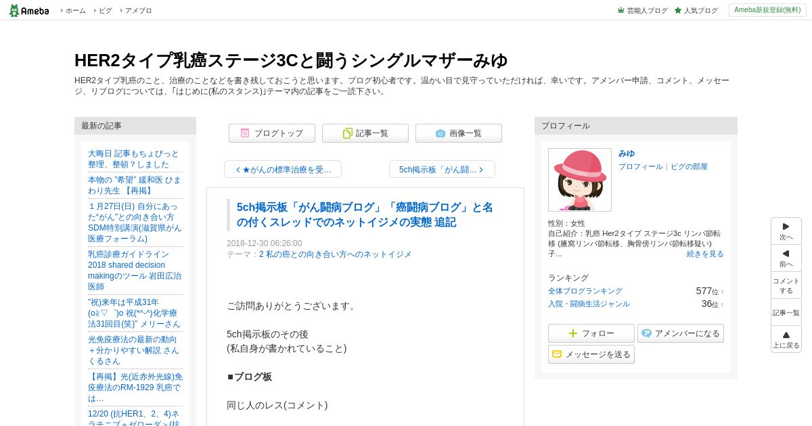Click the star icon beside 人気ブログ
Viewport: 812px width, 426px height.
(x=678, y=10)
